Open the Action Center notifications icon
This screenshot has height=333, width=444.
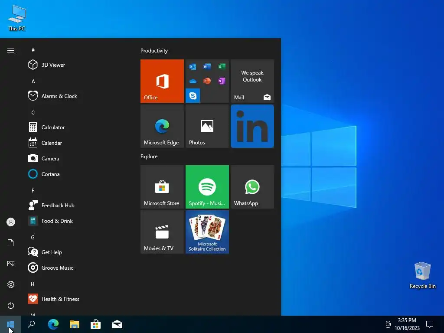[430, 324]
